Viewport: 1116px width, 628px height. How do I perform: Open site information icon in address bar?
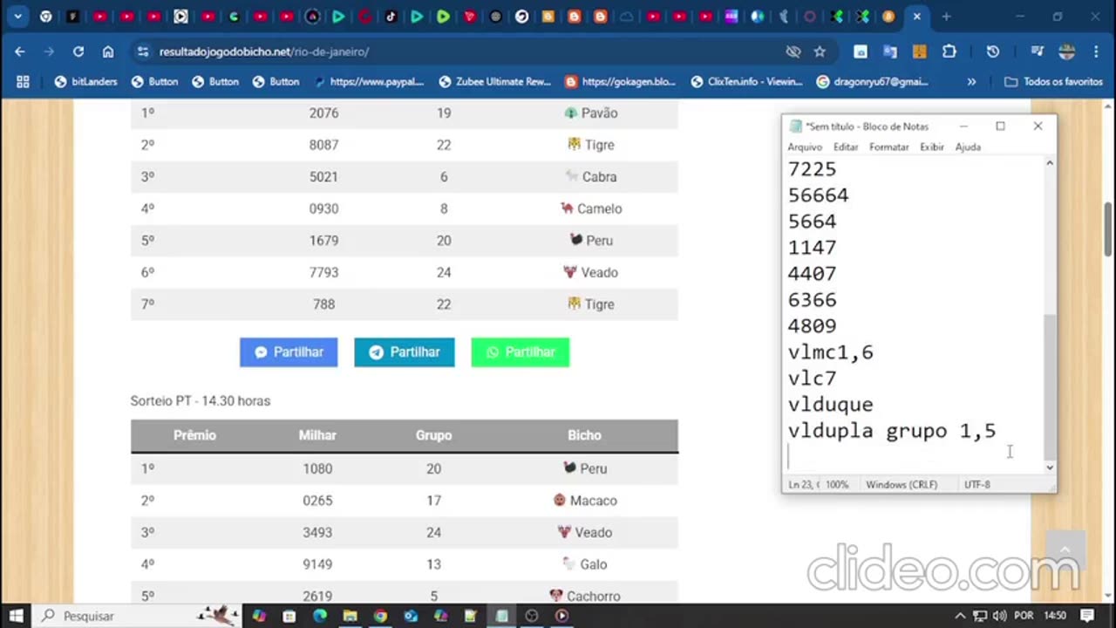coord(142,51)
